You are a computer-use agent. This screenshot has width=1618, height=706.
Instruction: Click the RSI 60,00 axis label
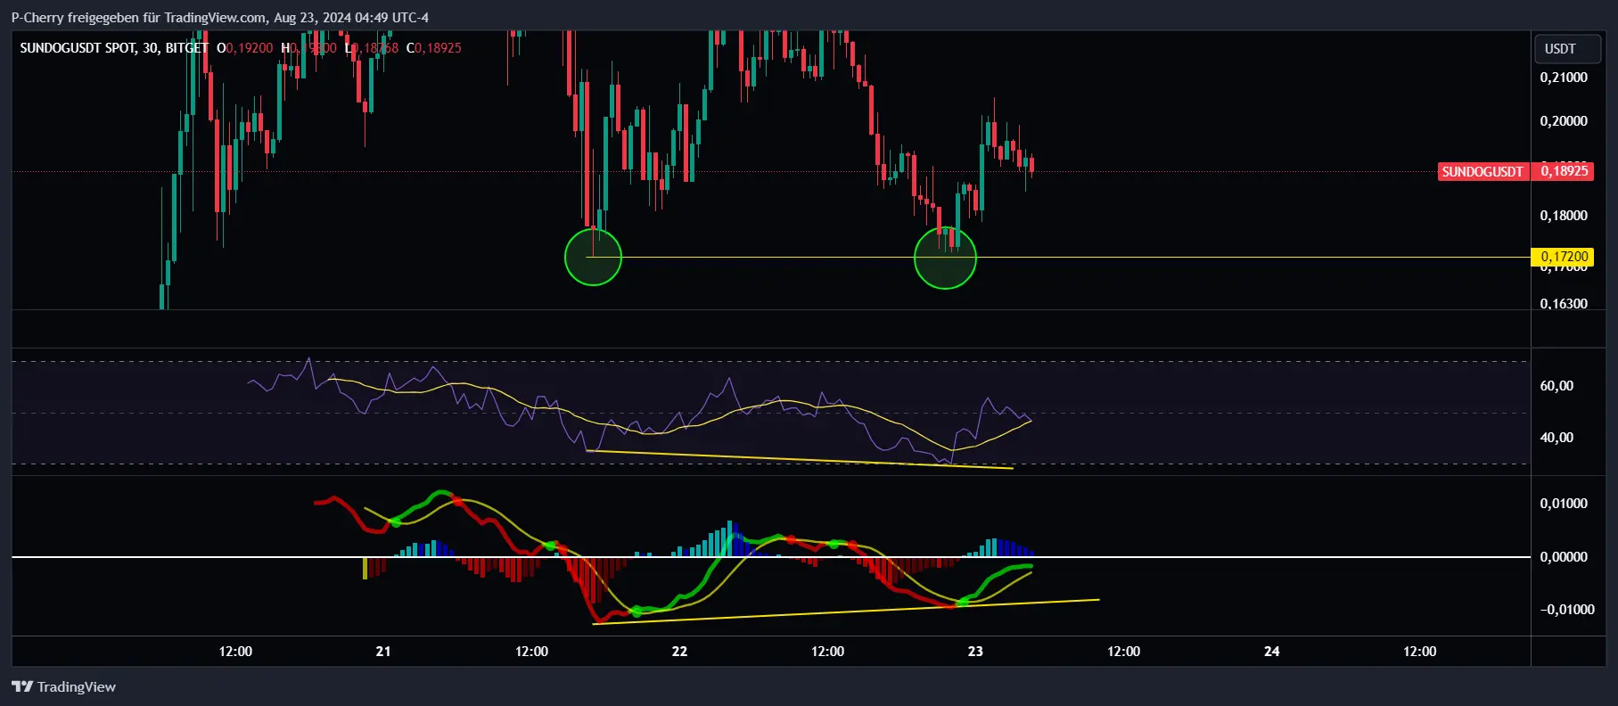[x=1556, y=386]
